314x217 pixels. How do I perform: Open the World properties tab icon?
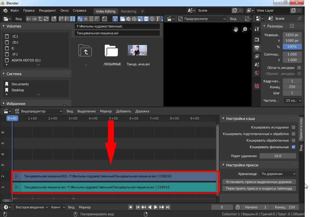[257, 73]
